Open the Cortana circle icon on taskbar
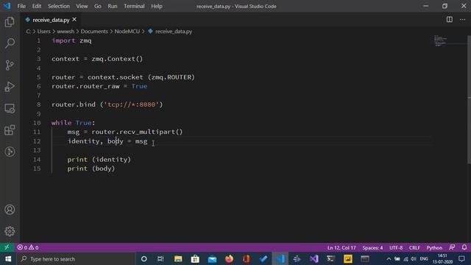This screenshot has height=265, width=471. coord(144,258)
